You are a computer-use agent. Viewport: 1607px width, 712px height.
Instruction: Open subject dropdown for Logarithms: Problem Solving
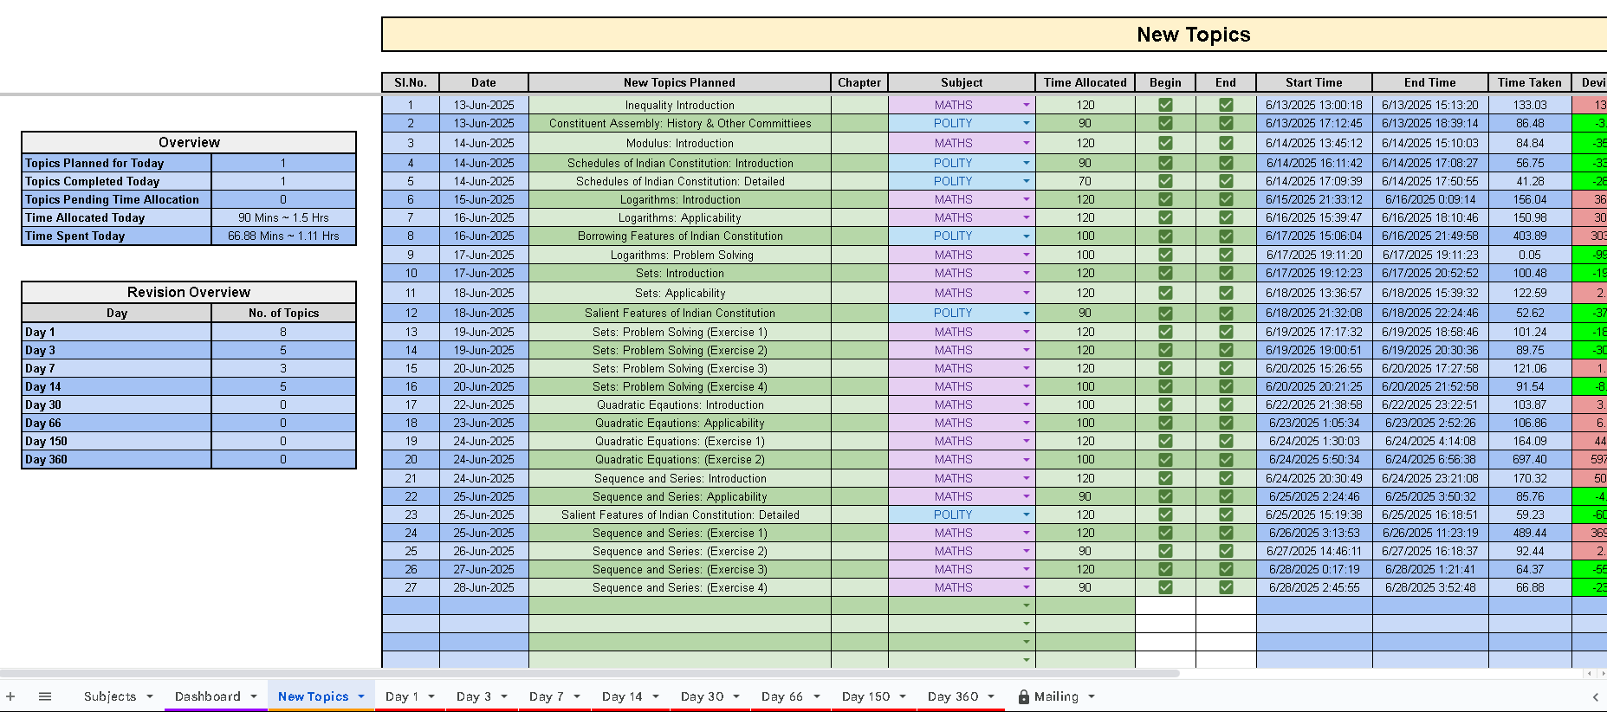(1027, 255)
